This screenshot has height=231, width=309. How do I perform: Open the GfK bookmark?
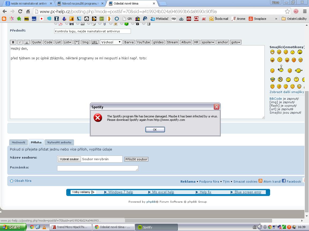[x=127, y=19]
